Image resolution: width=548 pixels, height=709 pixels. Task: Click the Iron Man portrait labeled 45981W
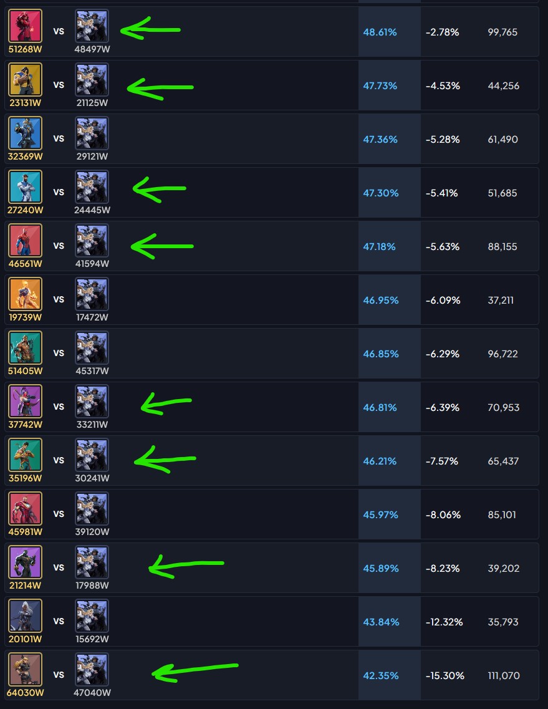tap(26, 509)
